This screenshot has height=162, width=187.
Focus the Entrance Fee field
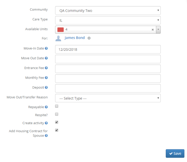[x=108, y=69]
